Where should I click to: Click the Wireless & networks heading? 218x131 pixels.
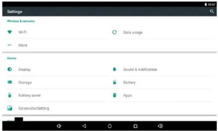point(21,21)
